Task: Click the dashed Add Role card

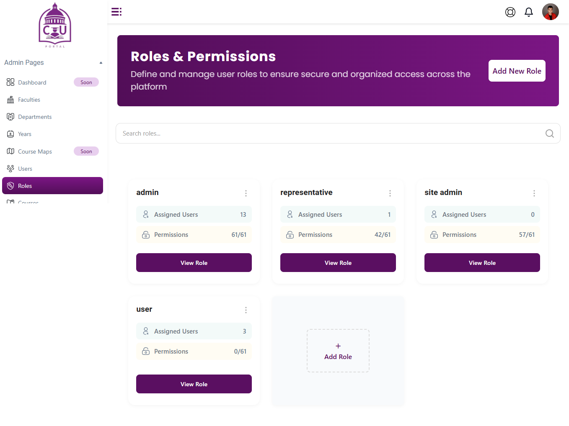Action: pos(338,351)
